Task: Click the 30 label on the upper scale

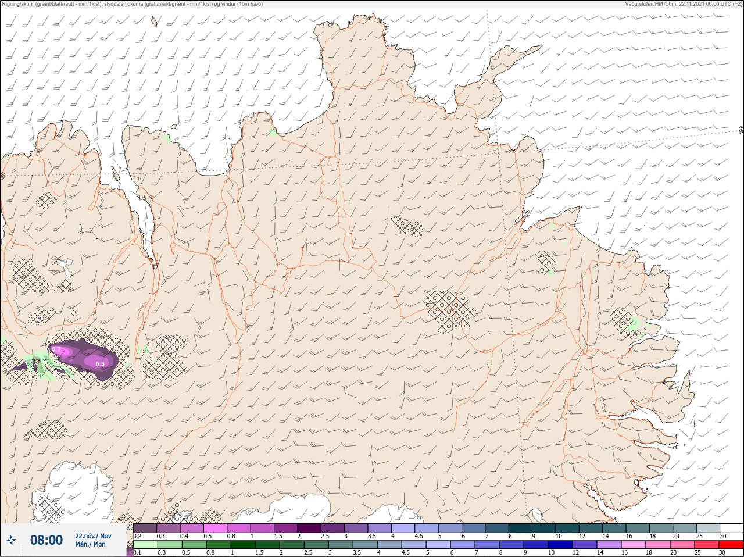Action: pyautogui.click(x=724, y=536)
